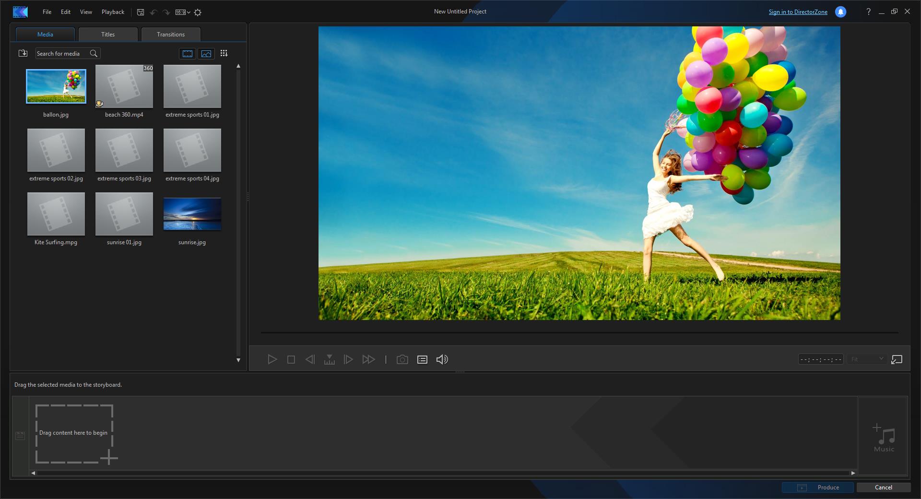Restore down the application window
This screenshot has width=921, height=499.
tap(894, 12)
